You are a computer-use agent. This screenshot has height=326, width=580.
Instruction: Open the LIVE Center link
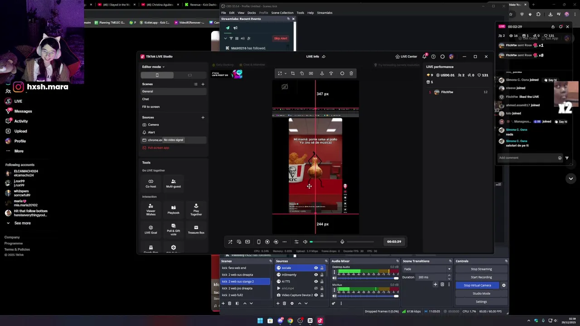406,57
